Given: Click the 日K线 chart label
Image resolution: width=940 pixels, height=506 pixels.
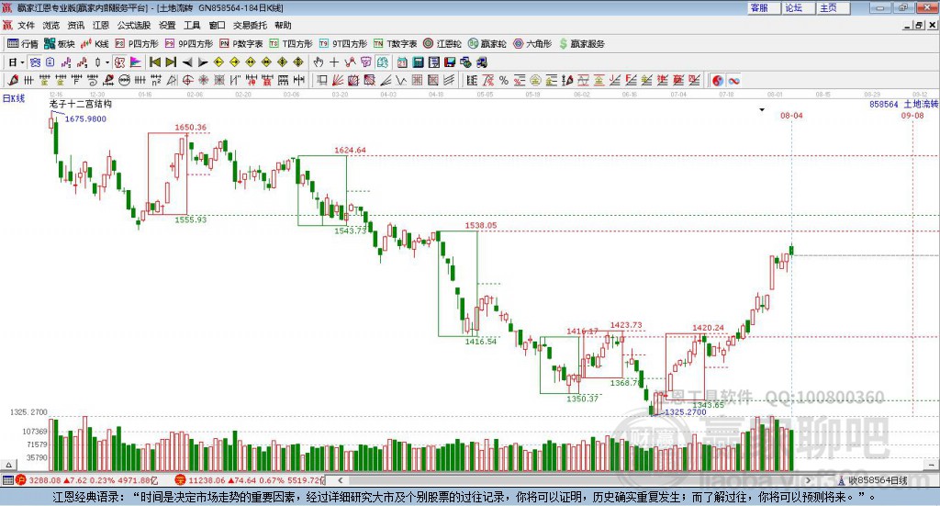Looking at the screenshot, I should tap(15, 99).
